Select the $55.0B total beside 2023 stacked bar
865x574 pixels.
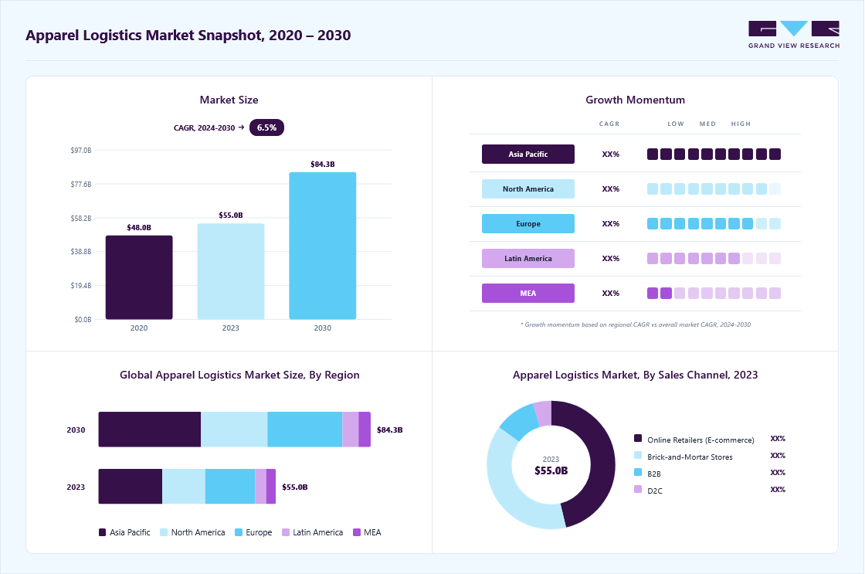click(x=294, y=487)
